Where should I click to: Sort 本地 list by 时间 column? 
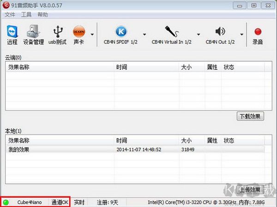coord(146,140)
